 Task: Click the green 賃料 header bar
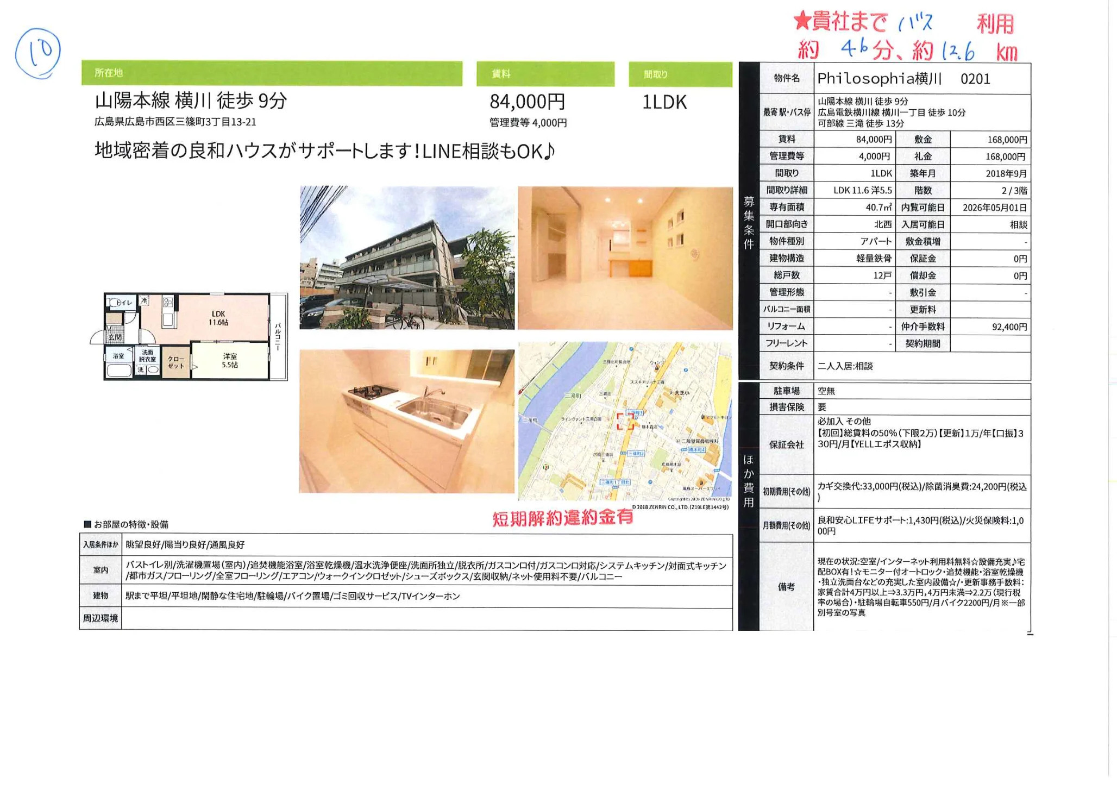545,74
